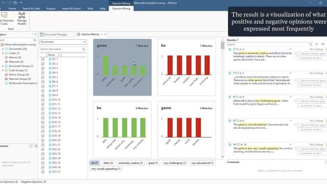Open the Help ribbon tab
The image size is (327, 184).
[102, 9]
